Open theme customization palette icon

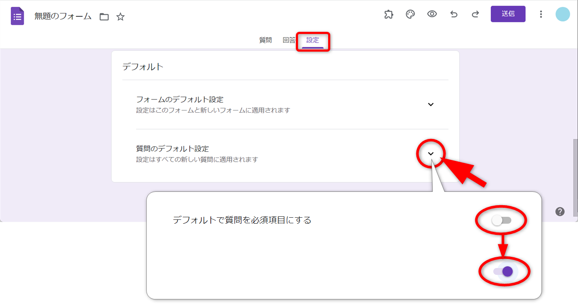[410, 14]
